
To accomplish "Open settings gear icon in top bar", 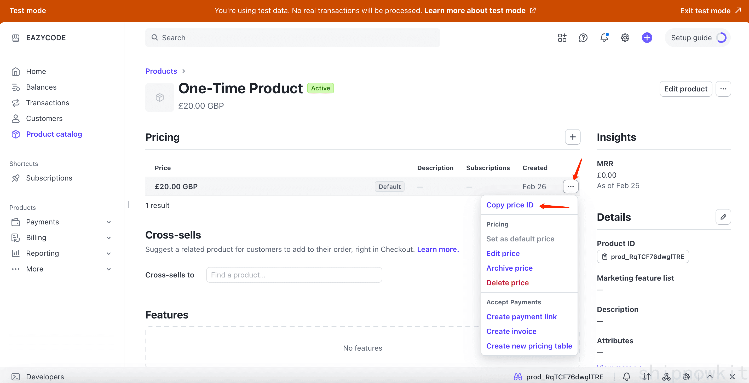I will pos(625,38).
